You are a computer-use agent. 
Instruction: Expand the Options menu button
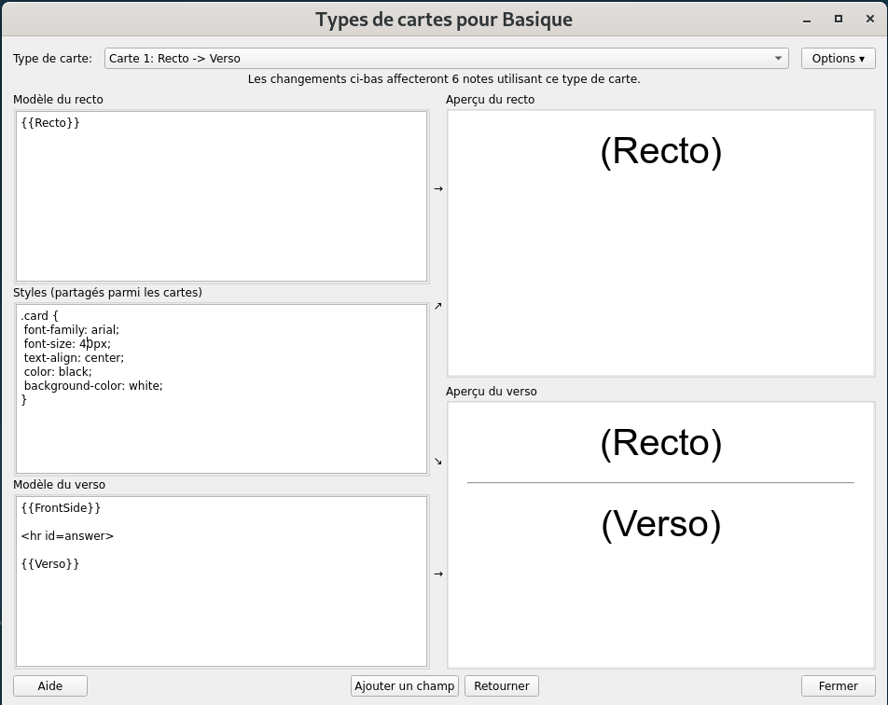click(838, 58)
